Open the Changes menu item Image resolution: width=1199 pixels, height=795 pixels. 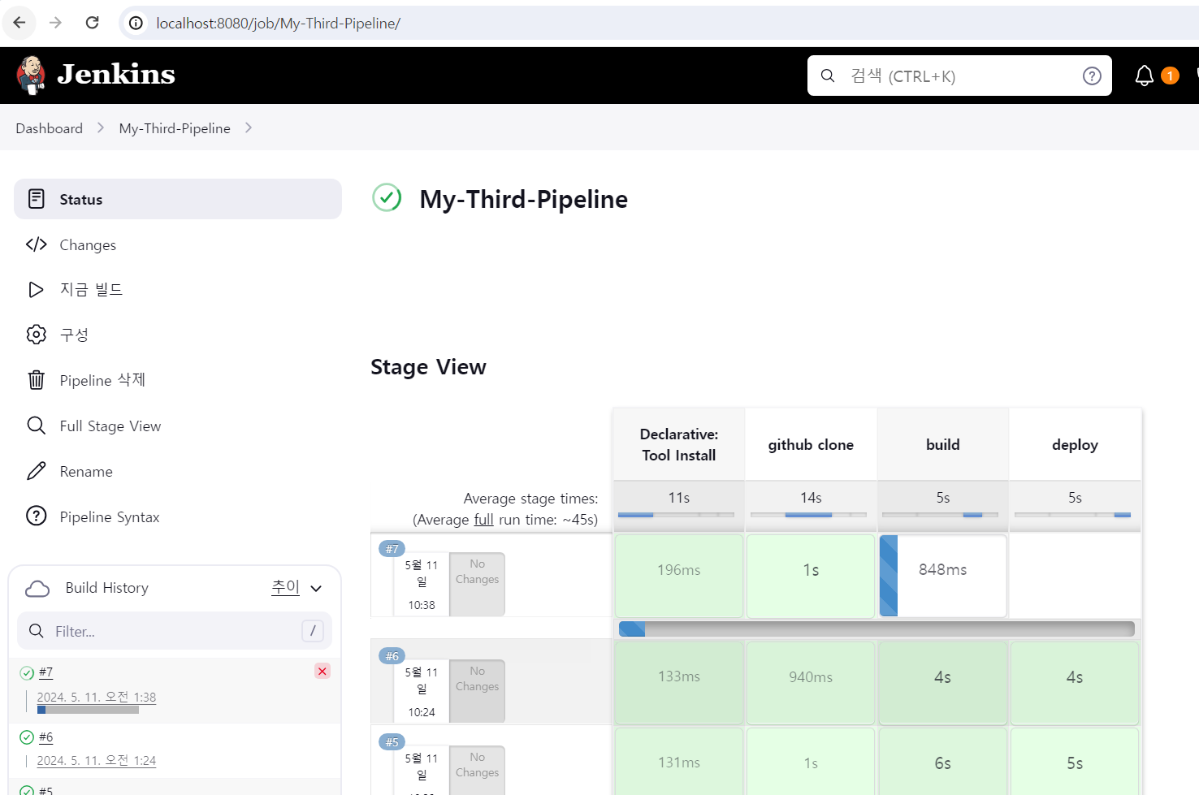coord(88,245)
